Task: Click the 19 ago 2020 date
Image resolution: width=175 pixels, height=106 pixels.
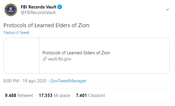Action: [x=34, y=81]
